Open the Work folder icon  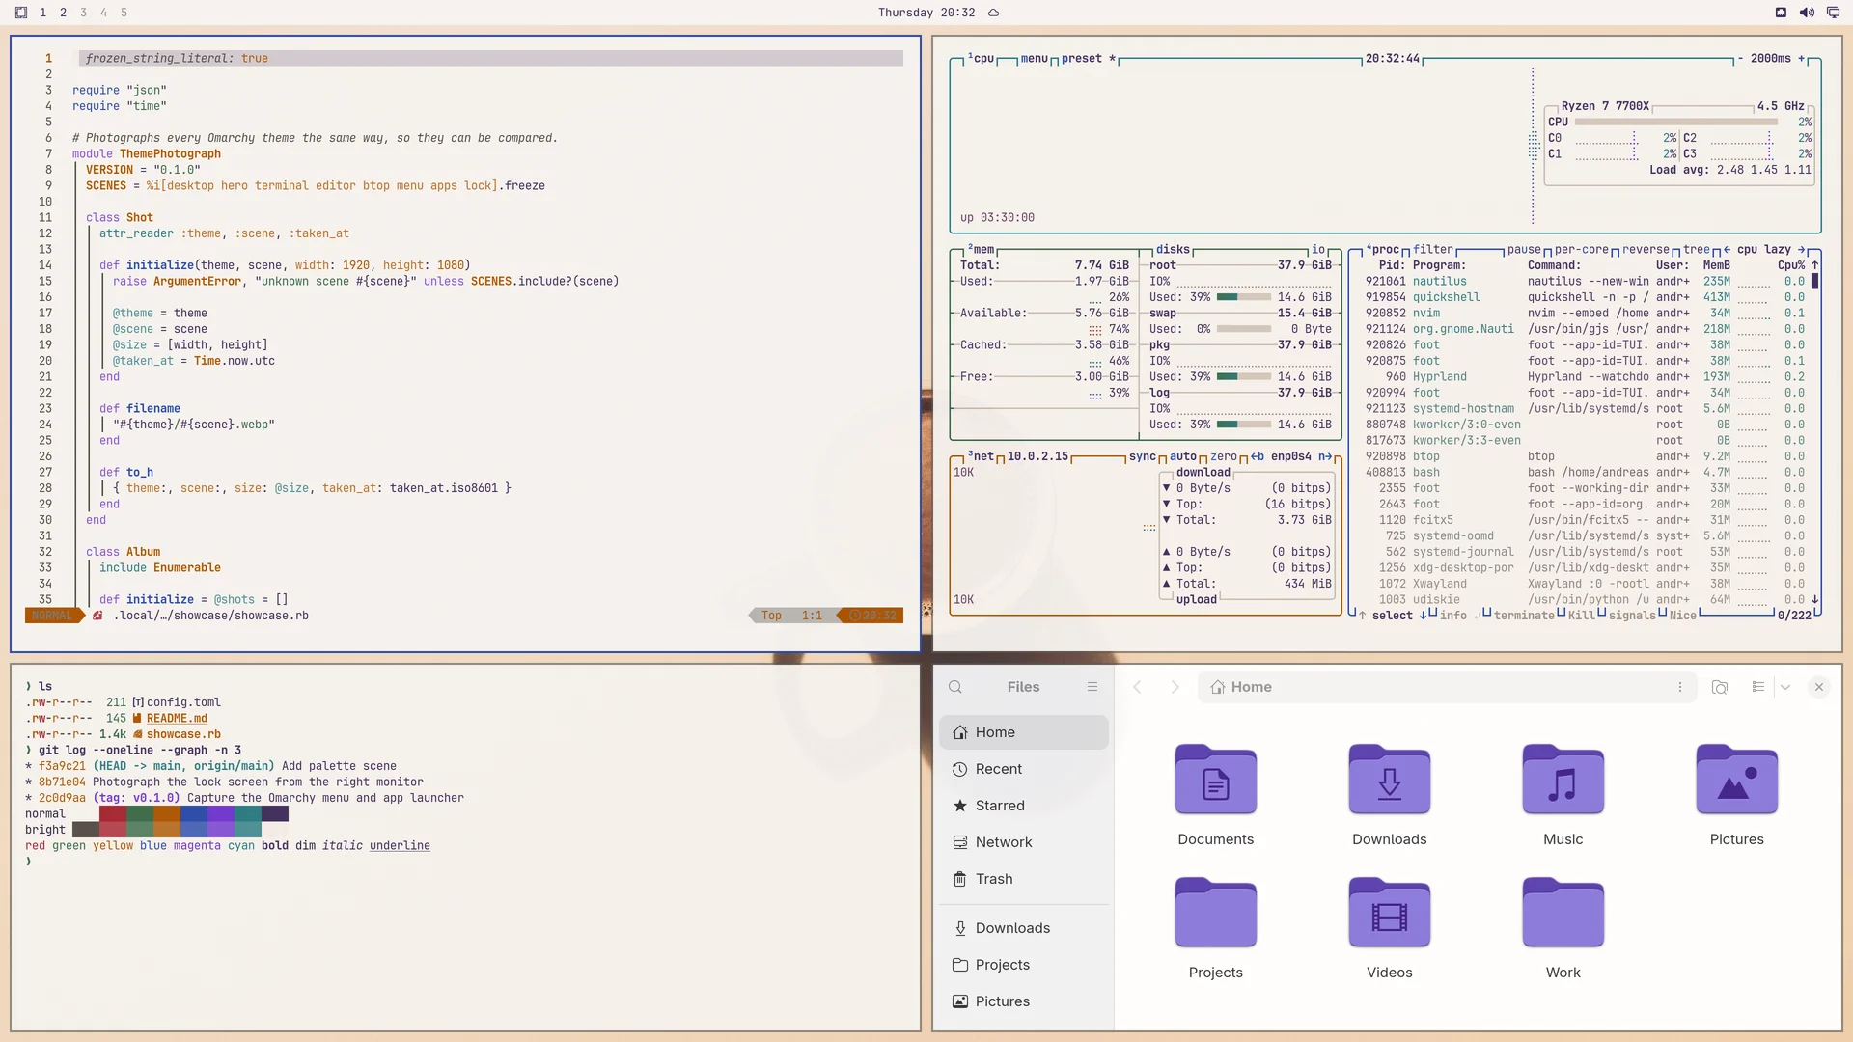coord(1563,913)
